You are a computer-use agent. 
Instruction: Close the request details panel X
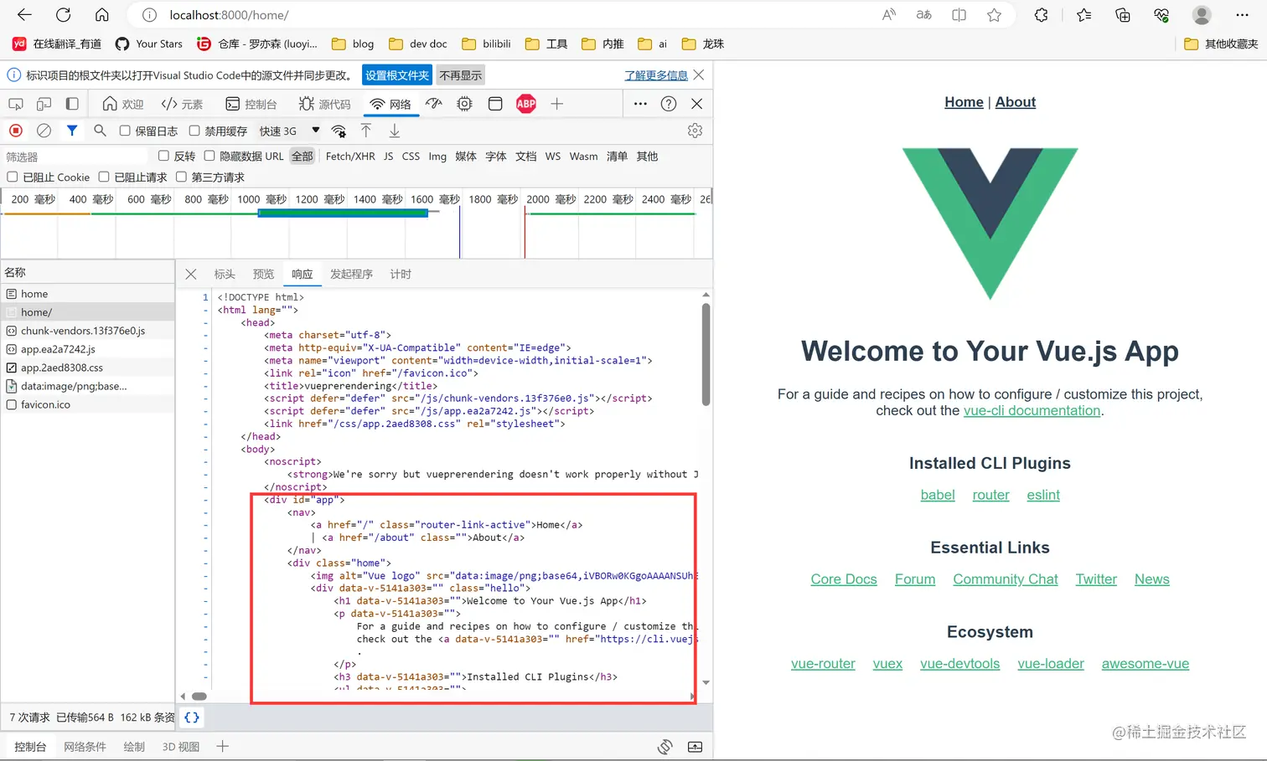[x=191, y=274]
